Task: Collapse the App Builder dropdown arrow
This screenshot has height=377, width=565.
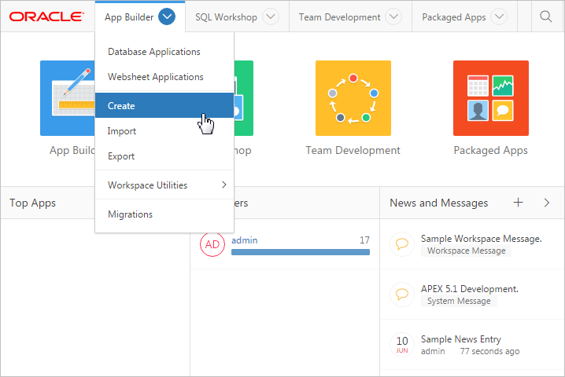Action: coord(166,16)
